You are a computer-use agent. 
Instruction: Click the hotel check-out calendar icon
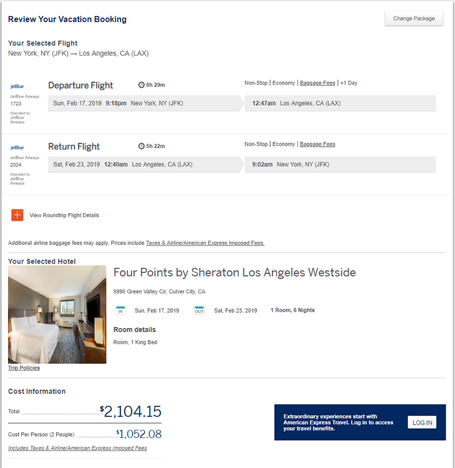coord(199,310)
